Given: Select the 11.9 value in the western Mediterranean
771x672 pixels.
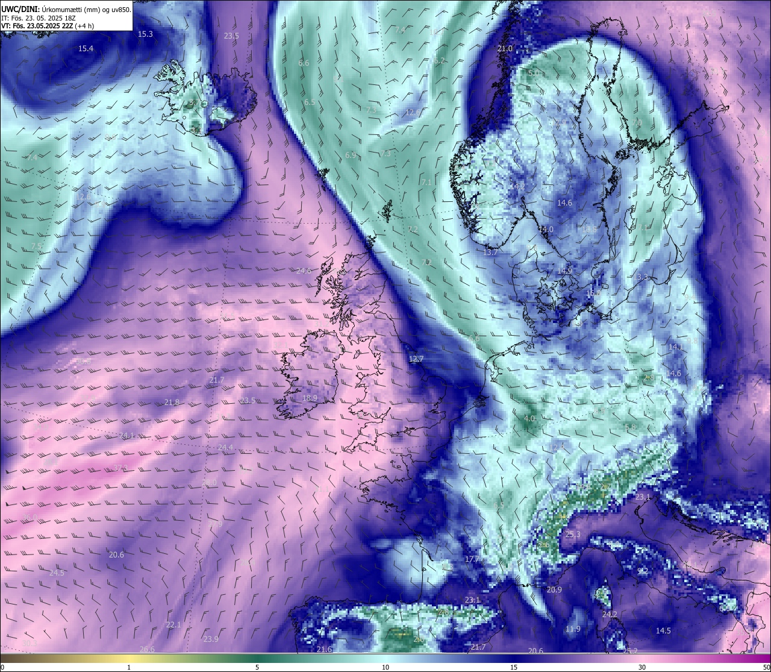Looking at the screenshot, I should click(573, 629).
